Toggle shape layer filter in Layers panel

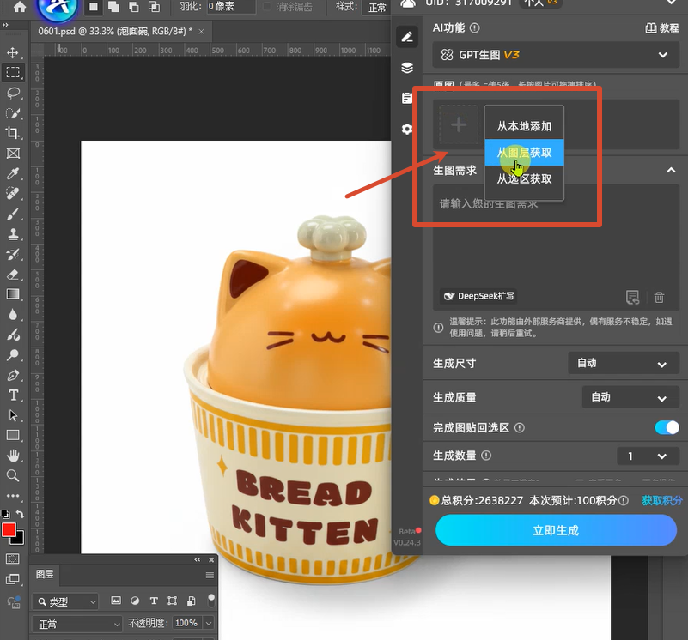(173, 601)
